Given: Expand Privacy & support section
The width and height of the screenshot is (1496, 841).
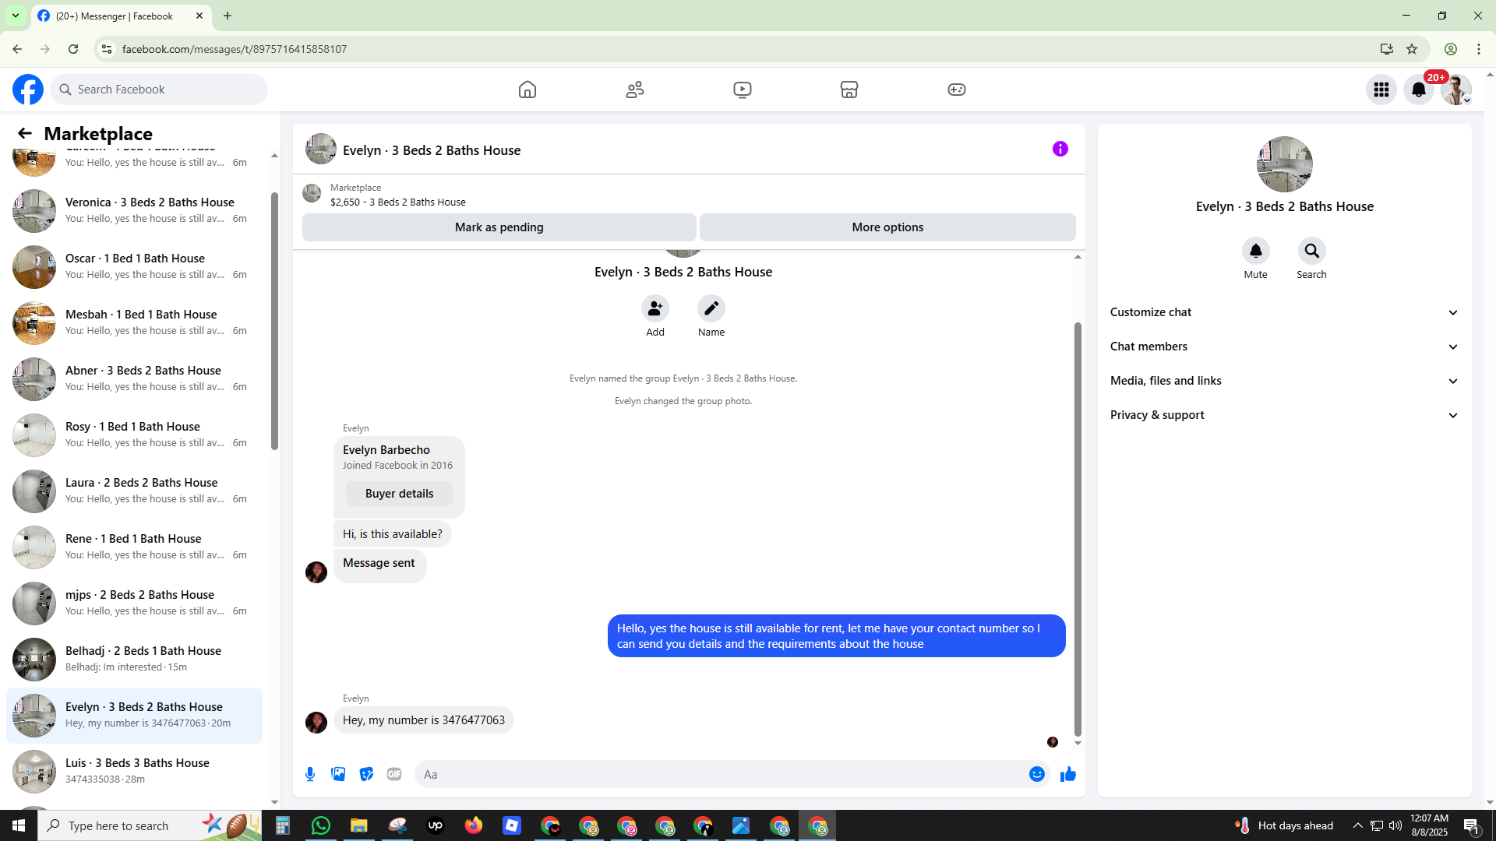Looking at the screenshot, I should (1284, 415).
